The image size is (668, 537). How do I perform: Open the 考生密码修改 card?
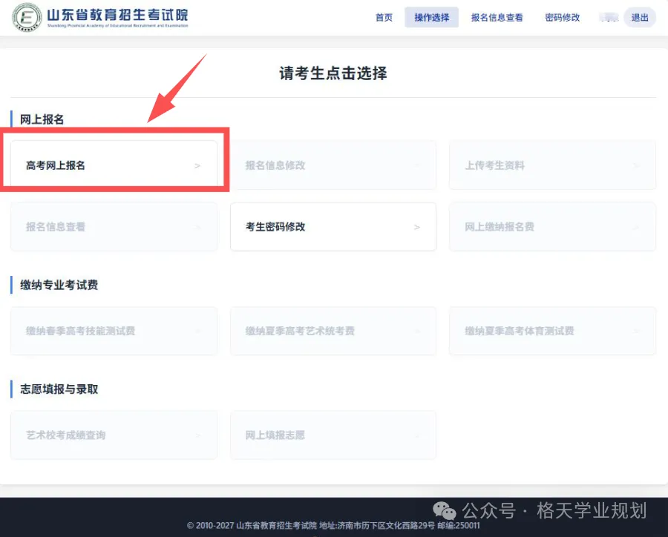click(x=333, y=226)
